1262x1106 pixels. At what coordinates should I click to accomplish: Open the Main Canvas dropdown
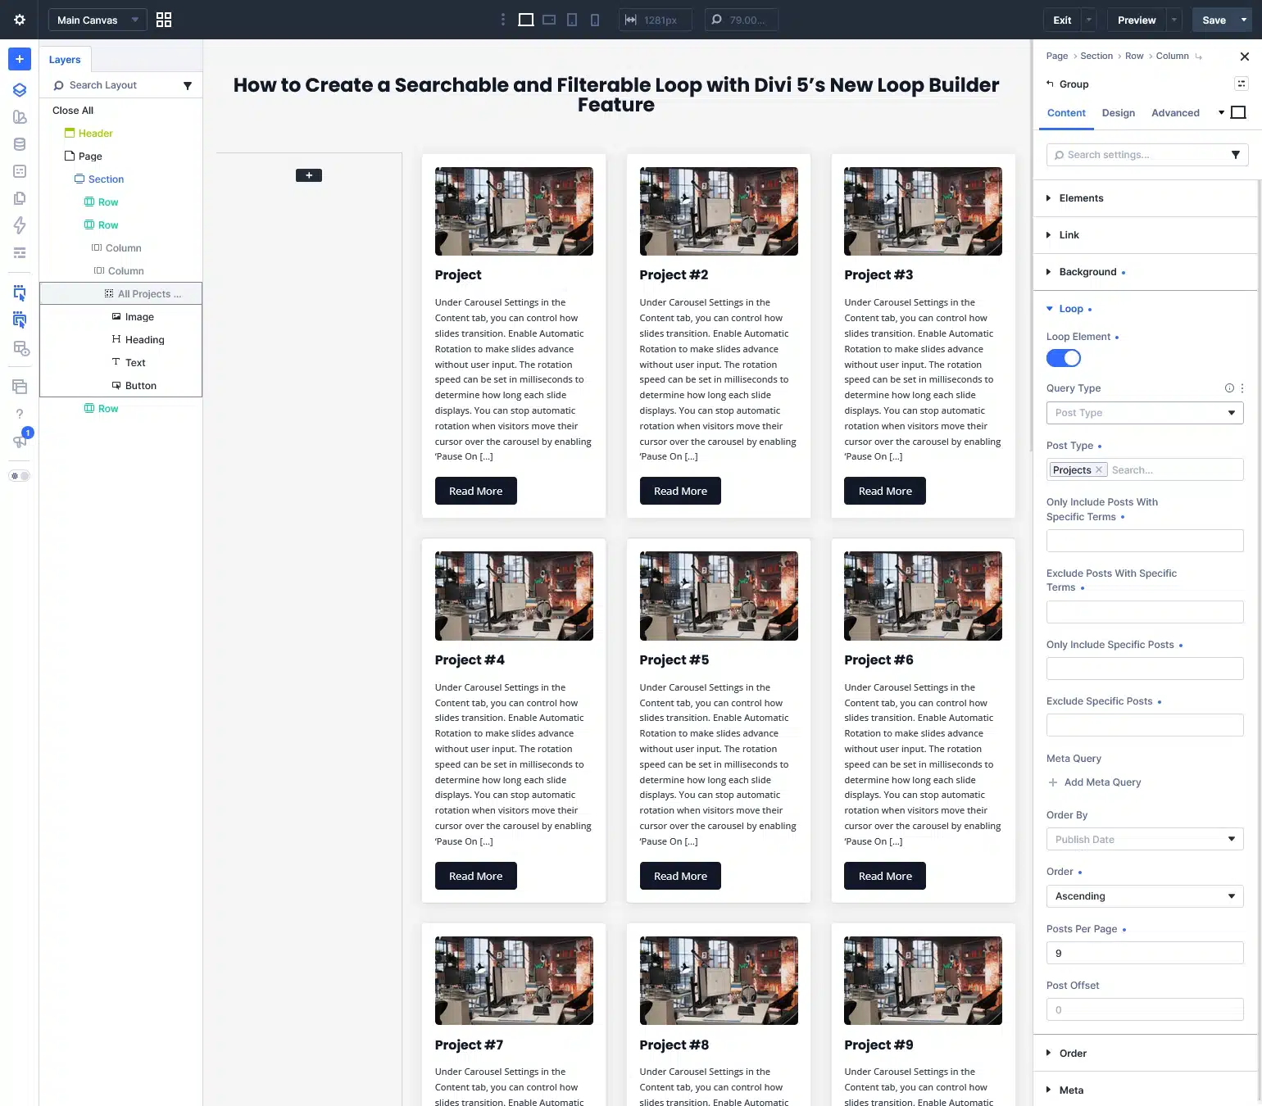click(x=98, y=20)
